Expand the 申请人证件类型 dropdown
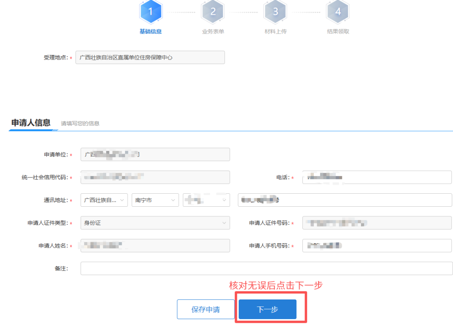Screen dimensions: 453x325 pos(155,223)
